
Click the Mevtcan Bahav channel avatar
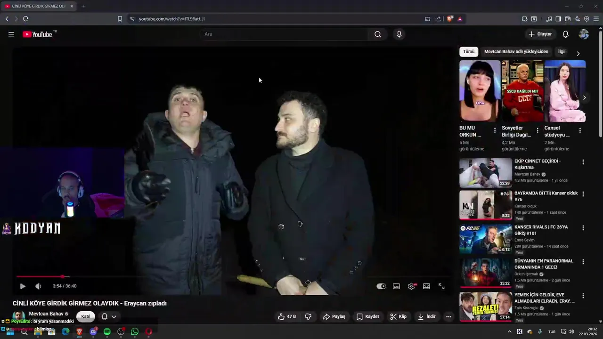pos(19,315)
